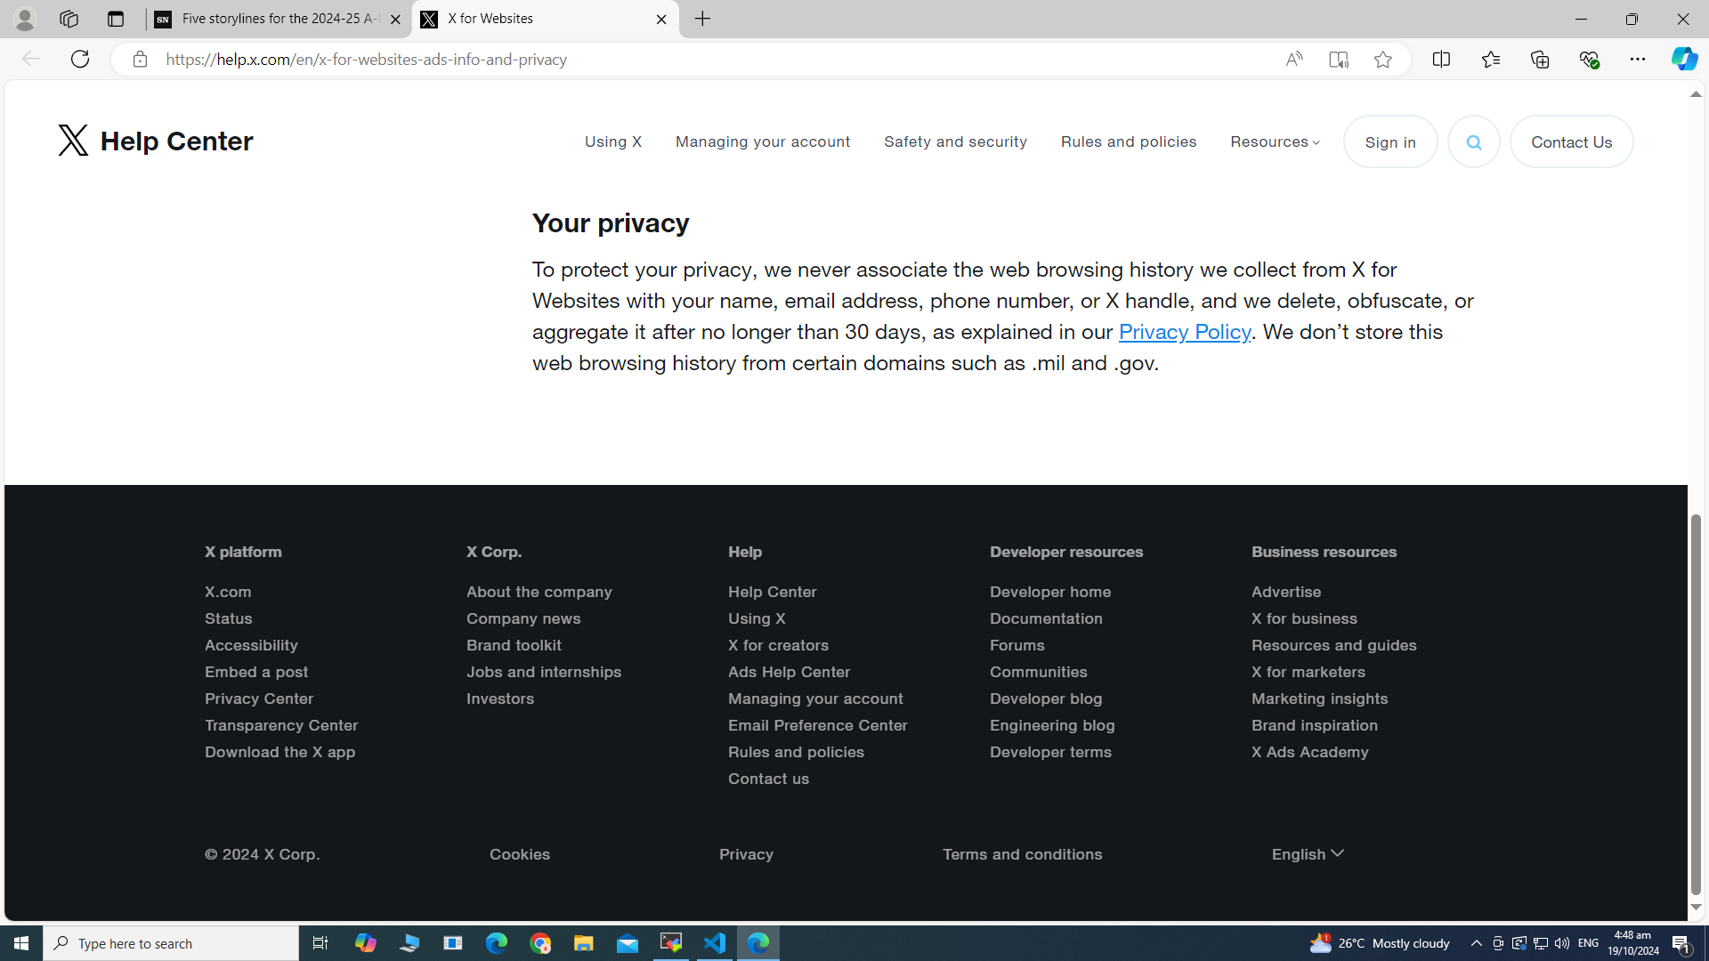Open Collections from the browser toolbar
The image size is (1709, 961).
click(1539, 59)
